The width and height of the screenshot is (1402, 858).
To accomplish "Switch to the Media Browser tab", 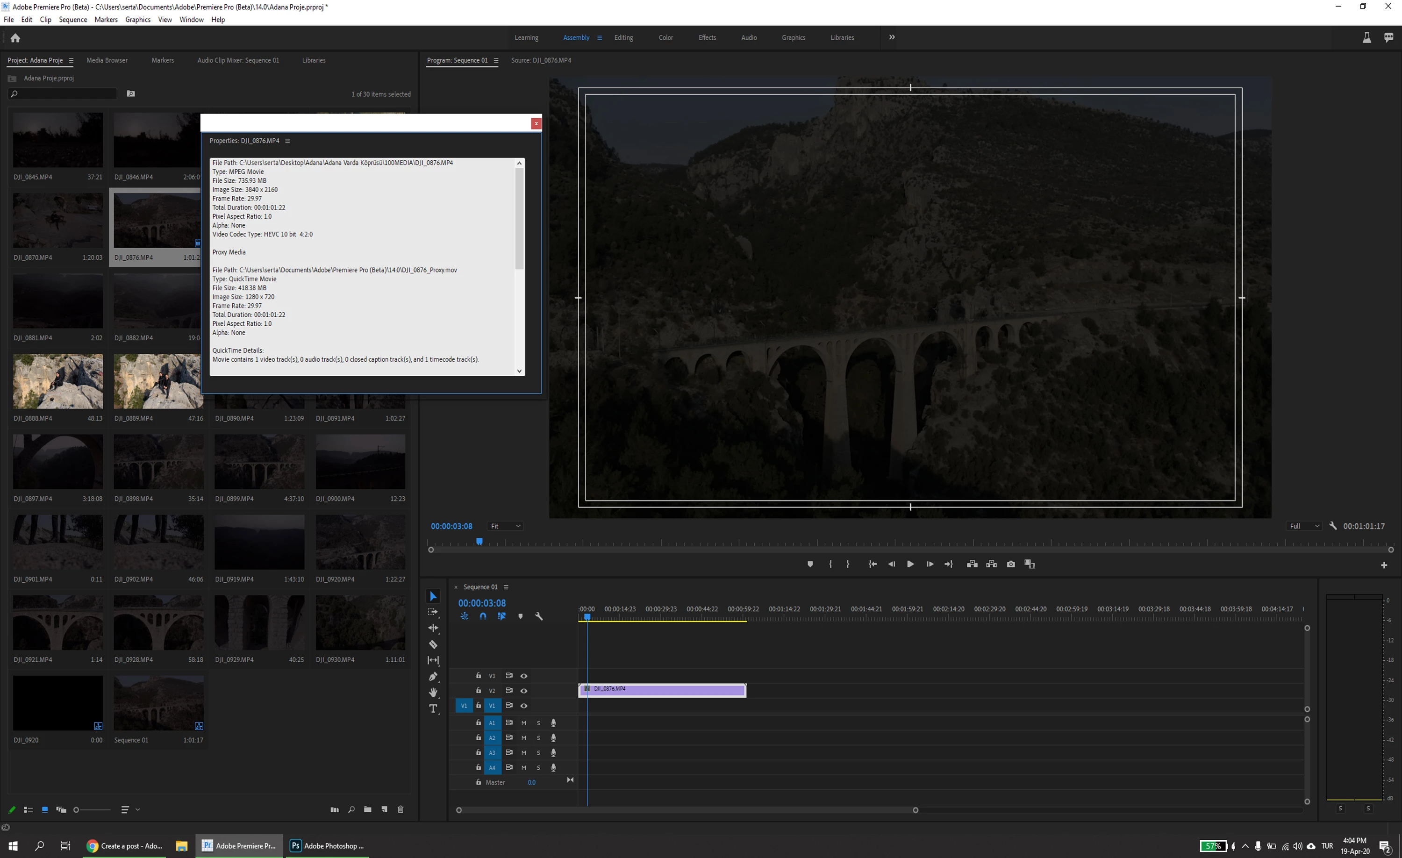I will [107, 60].
